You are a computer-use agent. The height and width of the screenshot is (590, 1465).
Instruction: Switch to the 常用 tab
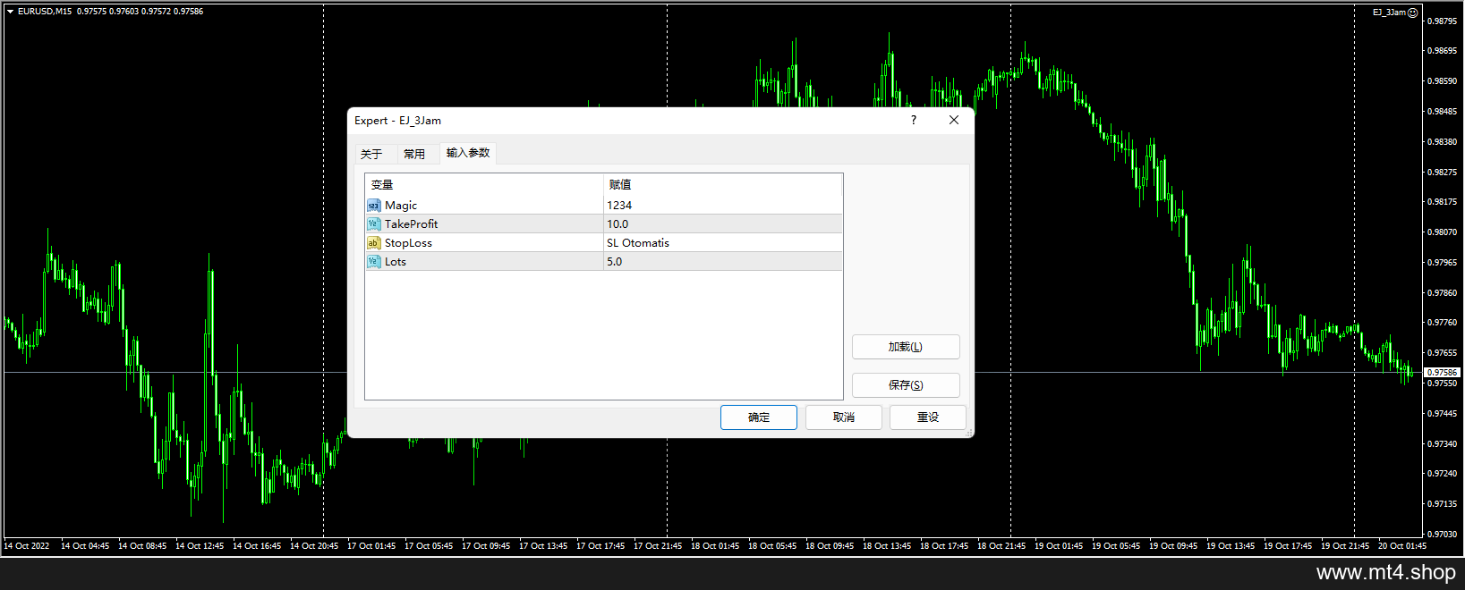click(414, 154)
